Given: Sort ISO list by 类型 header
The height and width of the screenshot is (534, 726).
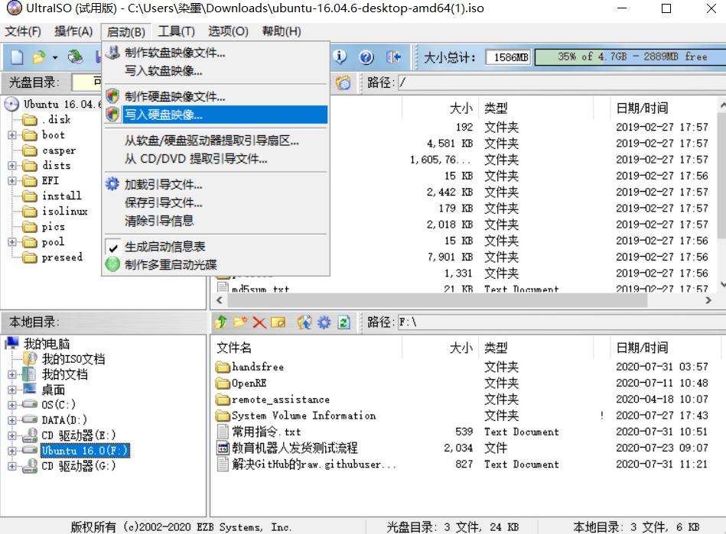Looking at the screenshot, I should [496, 108].
